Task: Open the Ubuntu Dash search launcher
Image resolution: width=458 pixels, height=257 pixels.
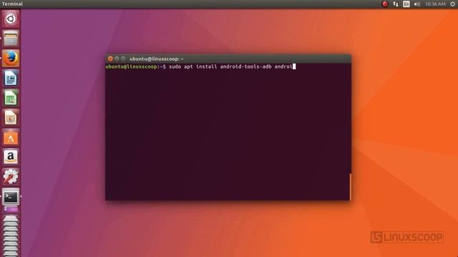Action: 11,19
